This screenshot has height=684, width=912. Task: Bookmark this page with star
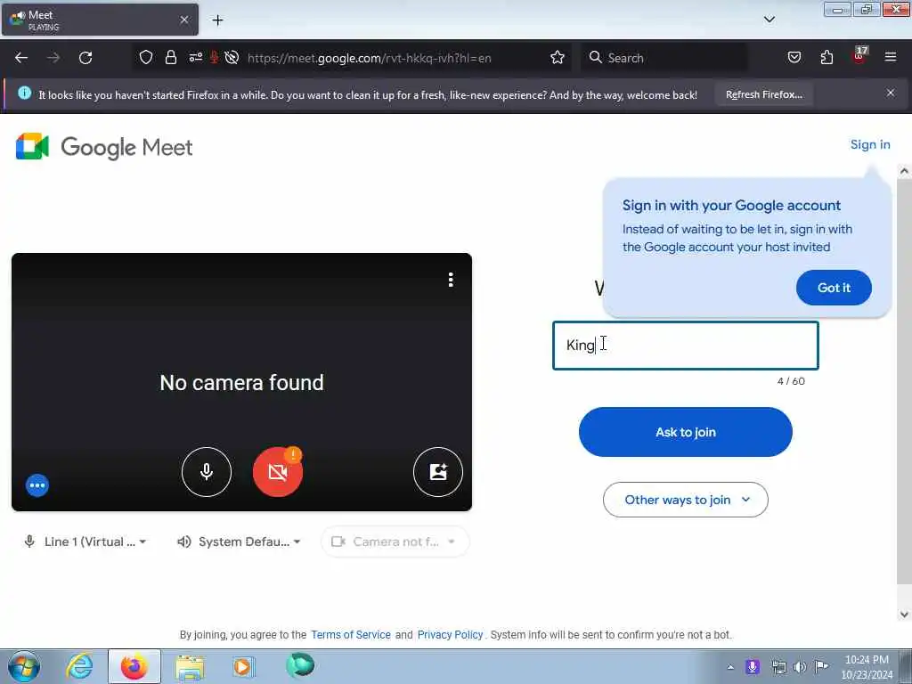click(558, 58)
